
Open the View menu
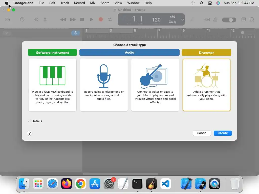pyautogui.click(x=118, y=3)
